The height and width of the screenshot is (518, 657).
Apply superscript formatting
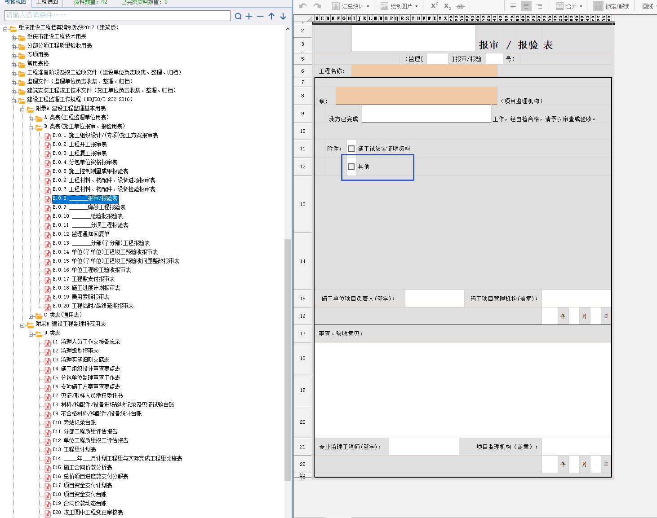tap(434, 6)
